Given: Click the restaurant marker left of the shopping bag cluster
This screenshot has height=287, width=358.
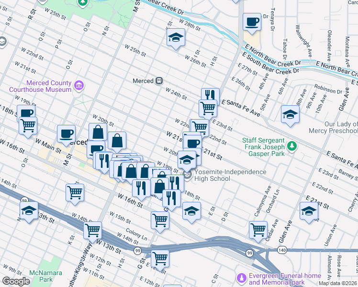Looking at the screenshot, I should coord(104,161).
